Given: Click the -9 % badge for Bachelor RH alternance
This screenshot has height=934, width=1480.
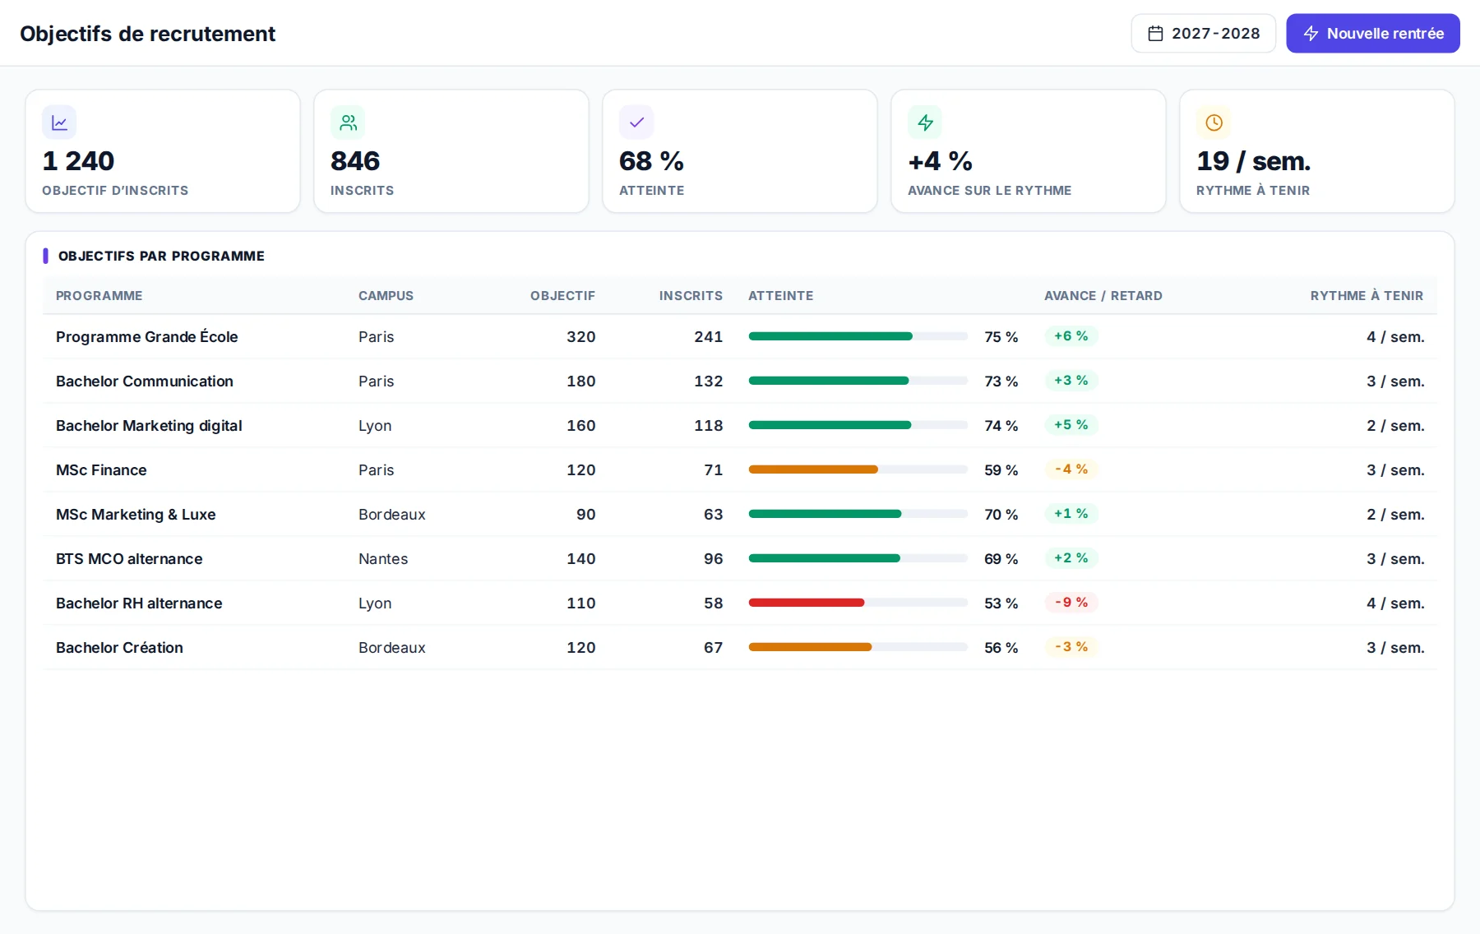Looking at the screenshot, I should pos(1071,603).
